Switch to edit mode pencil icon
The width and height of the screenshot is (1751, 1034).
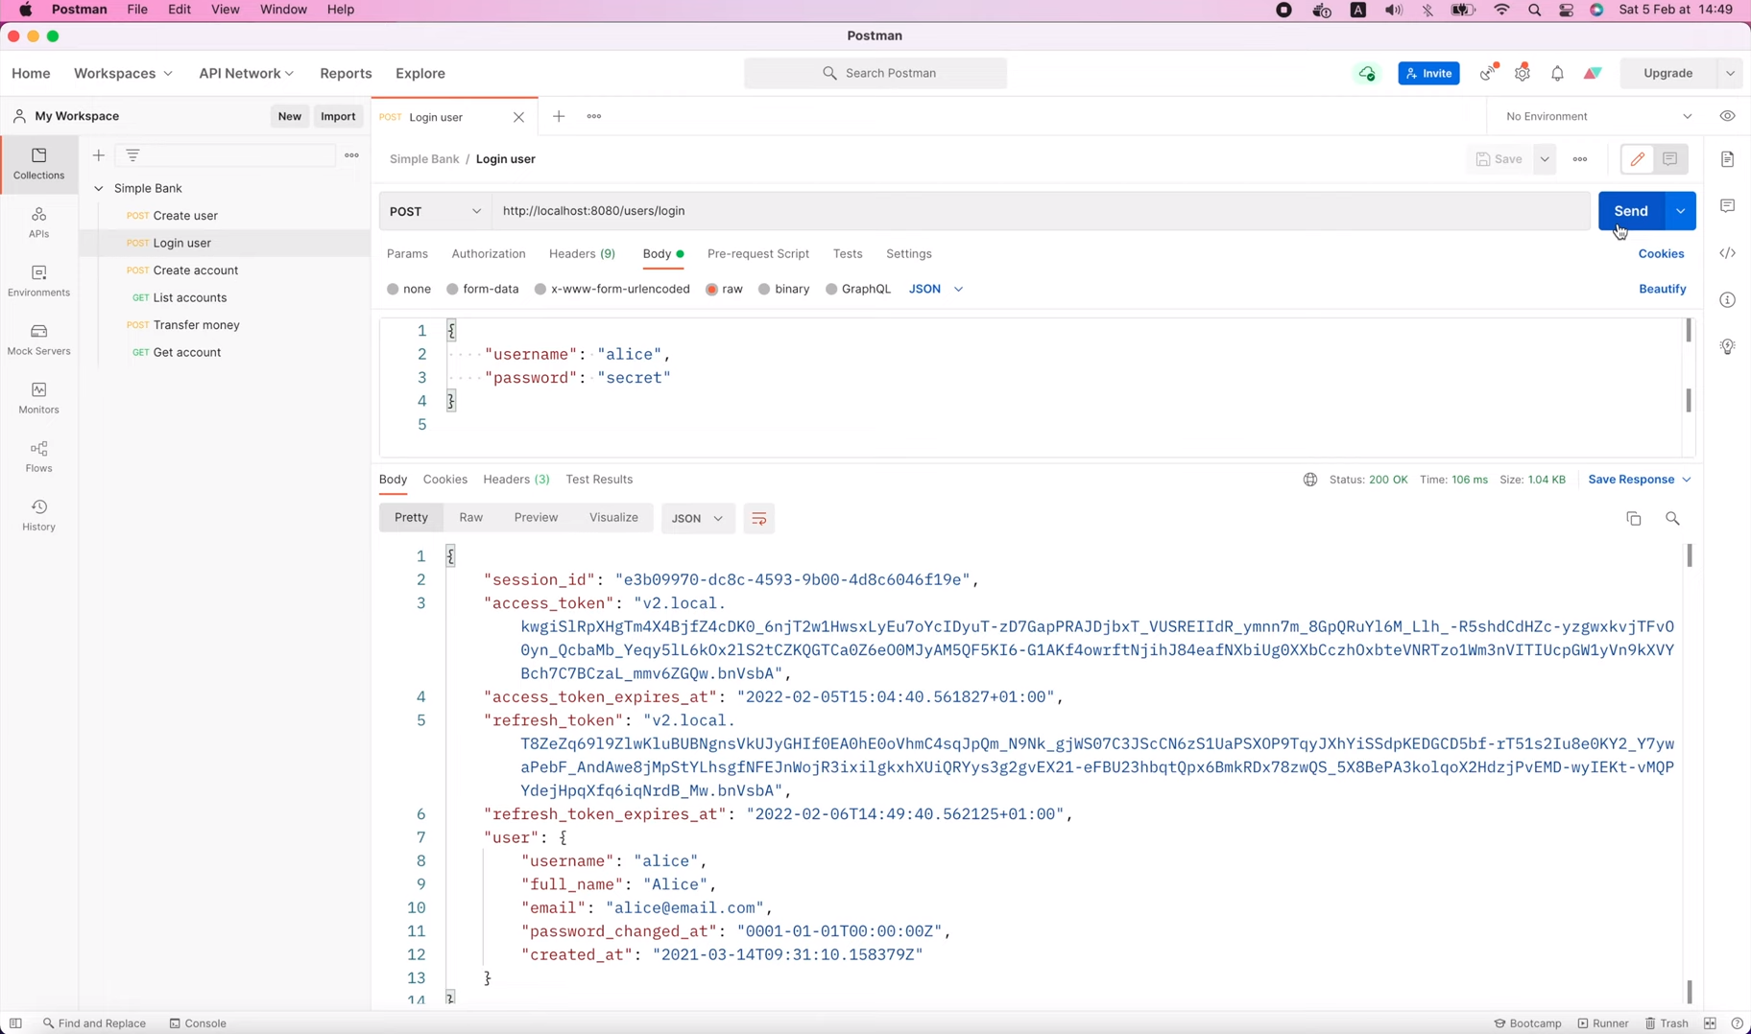(x=1637, y=159)
